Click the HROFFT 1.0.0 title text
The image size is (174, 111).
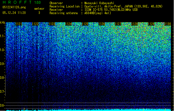point(22,2)
